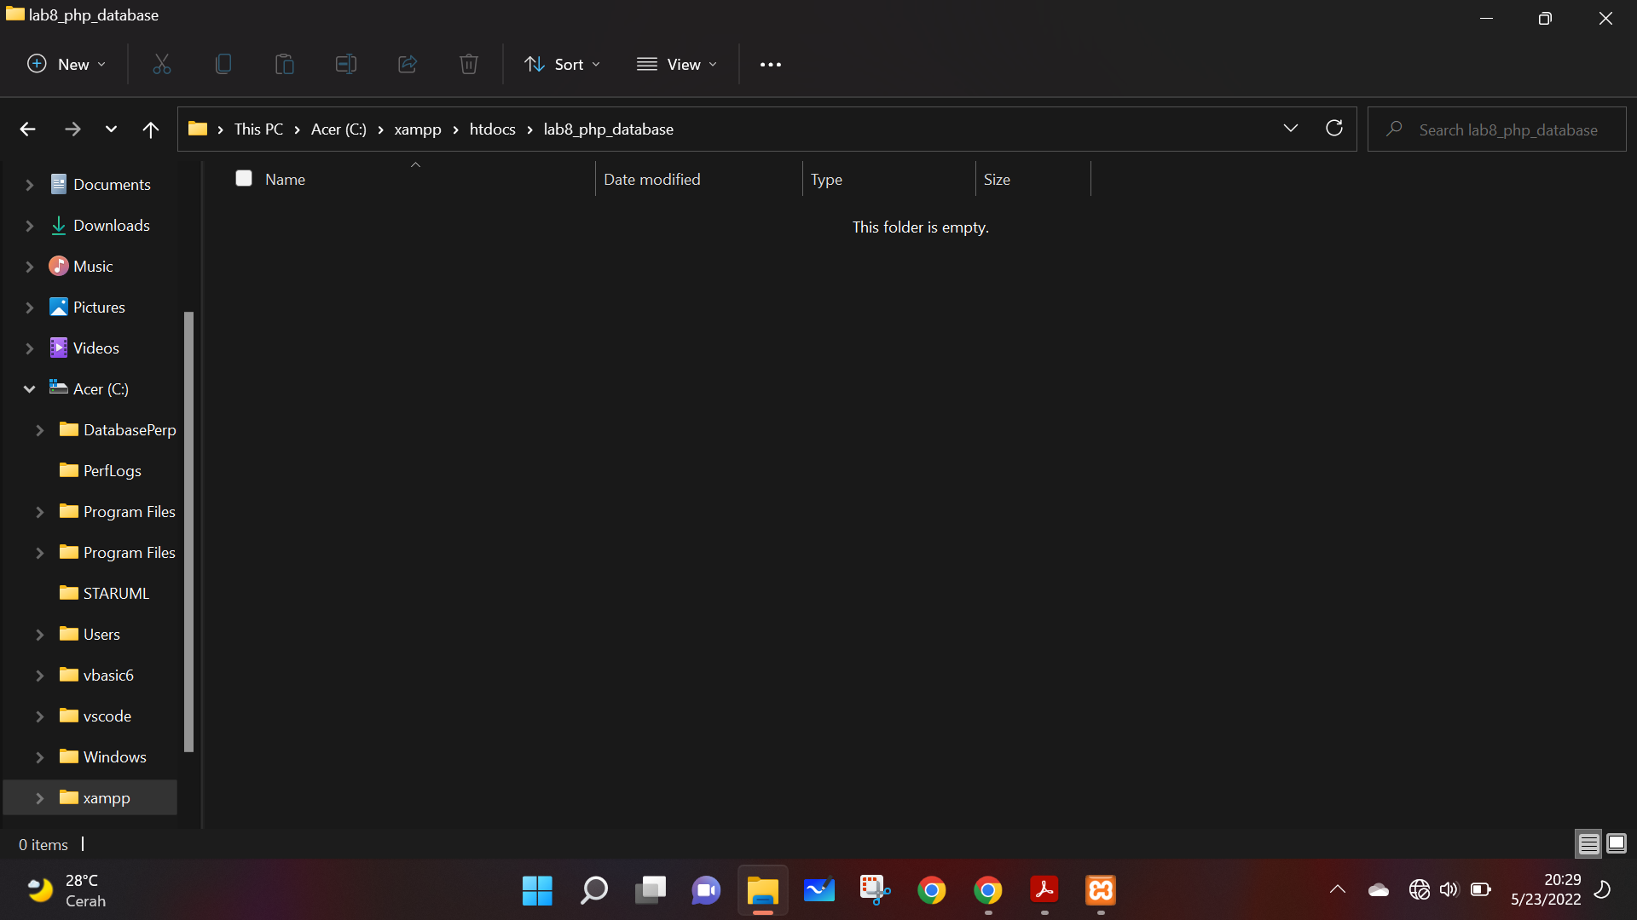Click the Share icon in the toolbar
This screenshot has width=1637, height=920.
pos(407,64)
